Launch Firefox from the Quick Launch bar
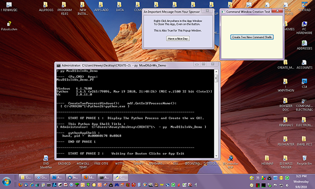 (20, 185)
